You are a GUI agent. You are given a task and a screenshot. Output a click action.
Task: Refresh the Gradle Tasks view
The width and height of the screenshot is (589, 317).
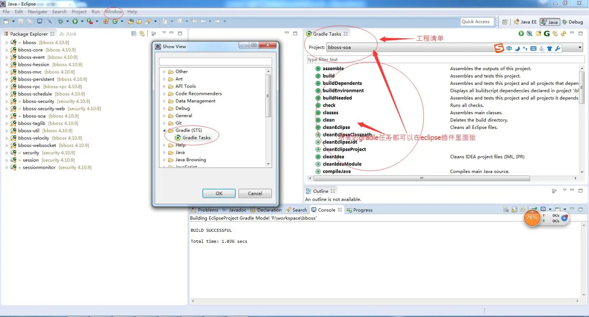563,34
